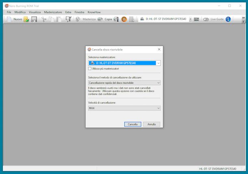Click the recorder selection drive icon in toolbar

(x=142, y=19)
